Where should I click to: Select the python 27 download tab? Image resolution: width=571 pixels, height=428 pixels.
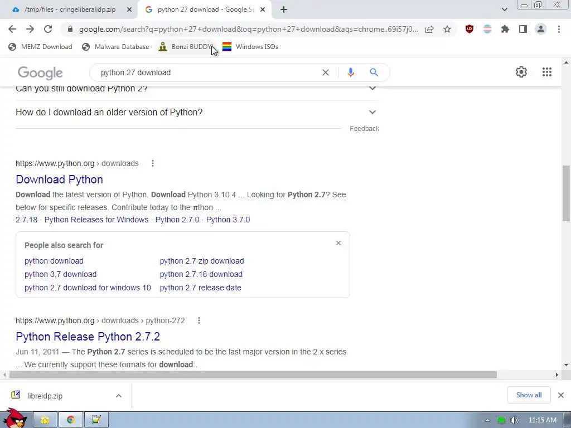[205, 10]
